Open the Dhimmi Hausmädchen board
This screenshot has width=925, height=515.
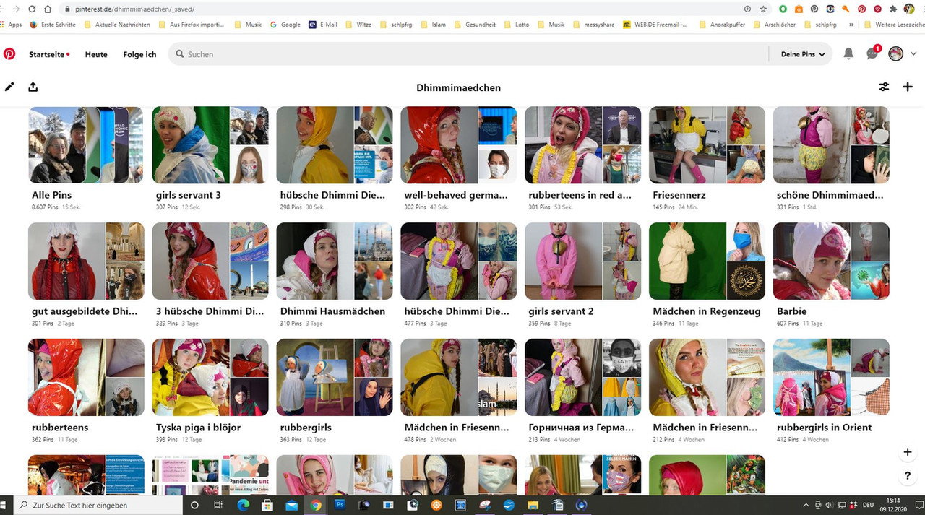coord(335,274)
